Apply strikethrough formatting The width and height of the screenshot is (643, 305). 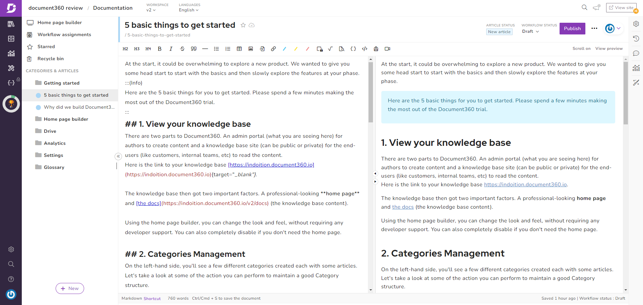coord(182,49)
